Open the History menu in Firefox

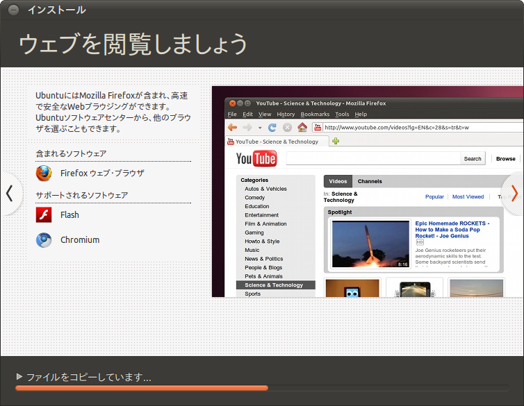click(x=286, y=114)
